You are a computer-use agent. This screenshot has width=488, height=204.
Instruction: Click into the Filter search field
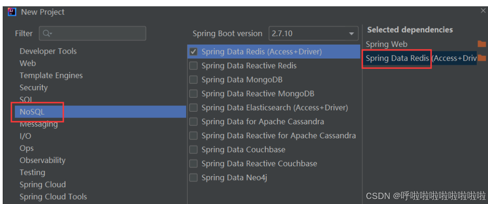tap(93, 33)
